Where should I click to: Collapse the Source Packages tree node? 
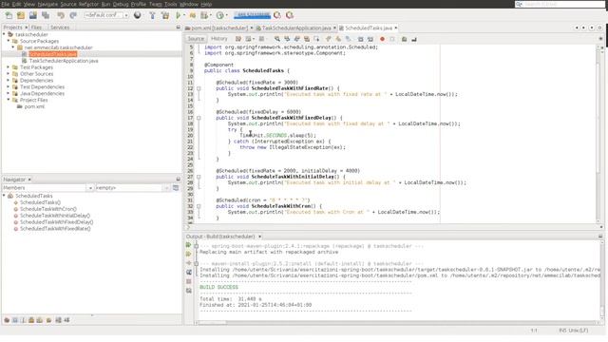click(x=9, y=41)
